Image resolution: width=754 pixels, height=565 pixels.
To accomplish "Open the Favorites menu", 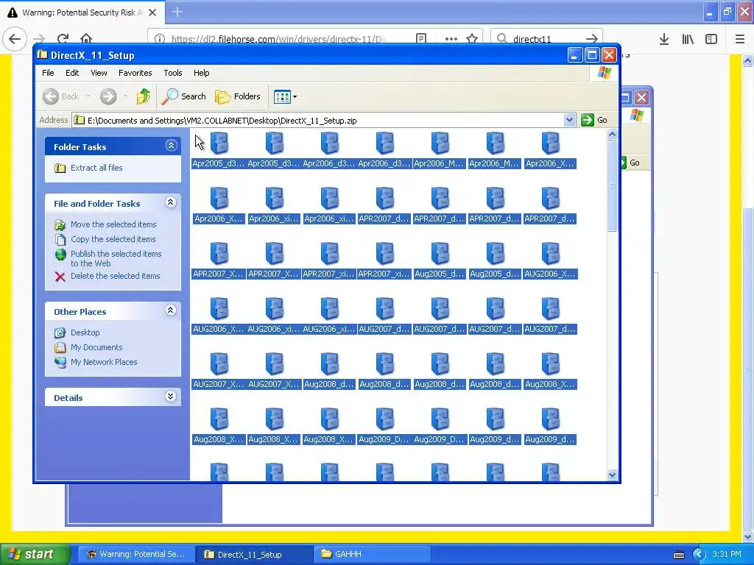I will [x=135, y=73].
